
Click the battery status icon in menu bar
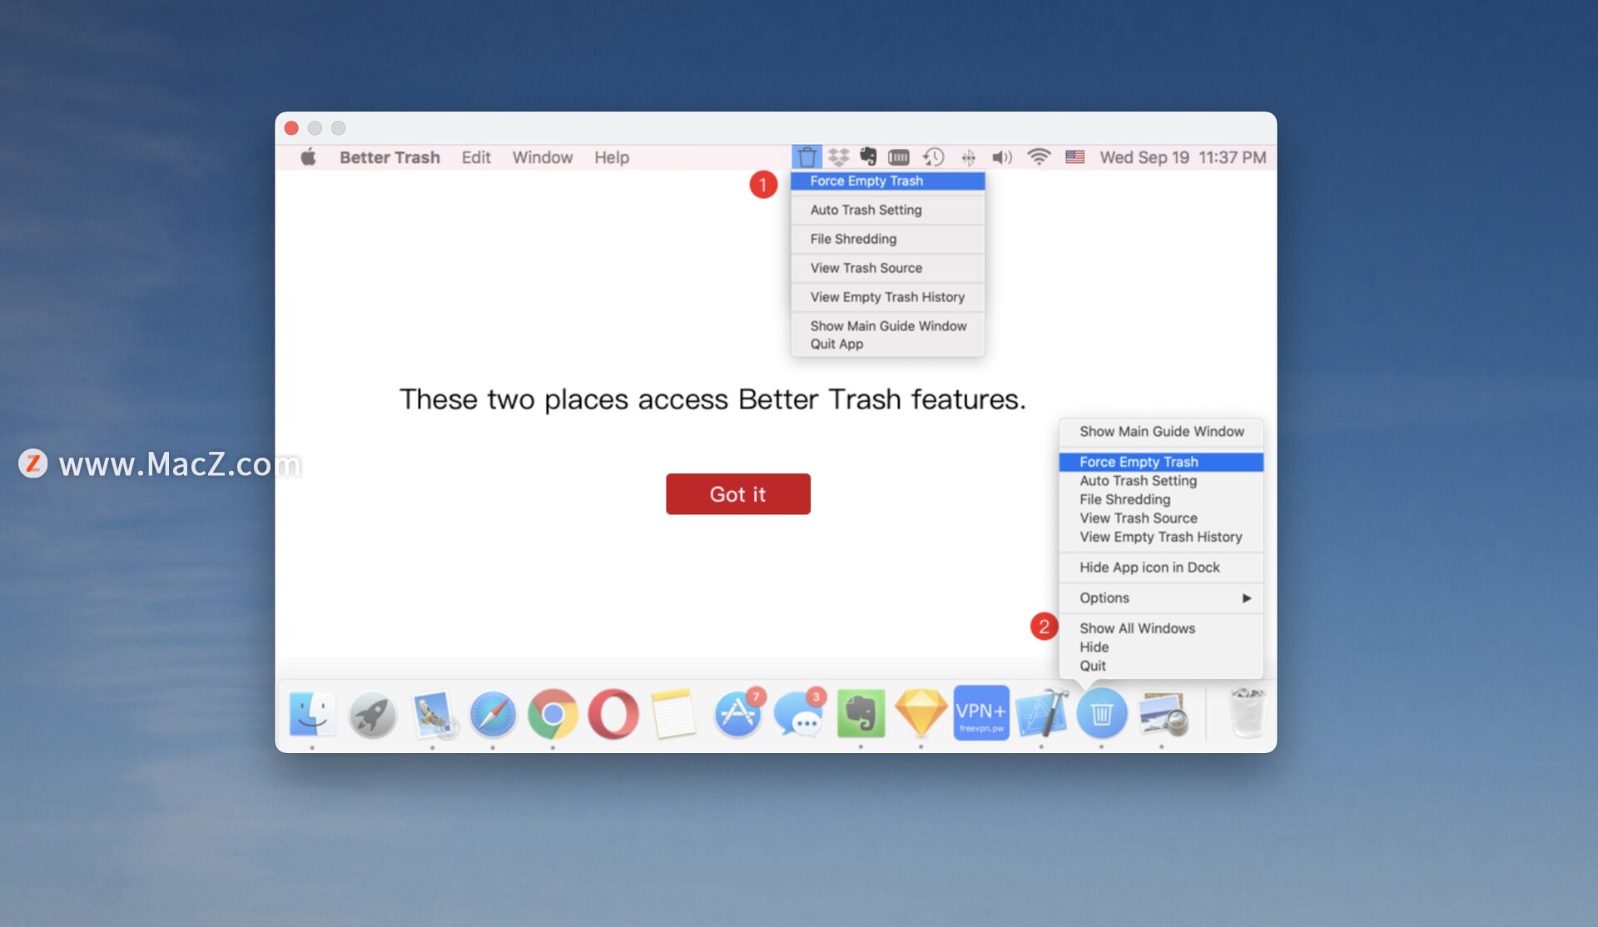899,157
